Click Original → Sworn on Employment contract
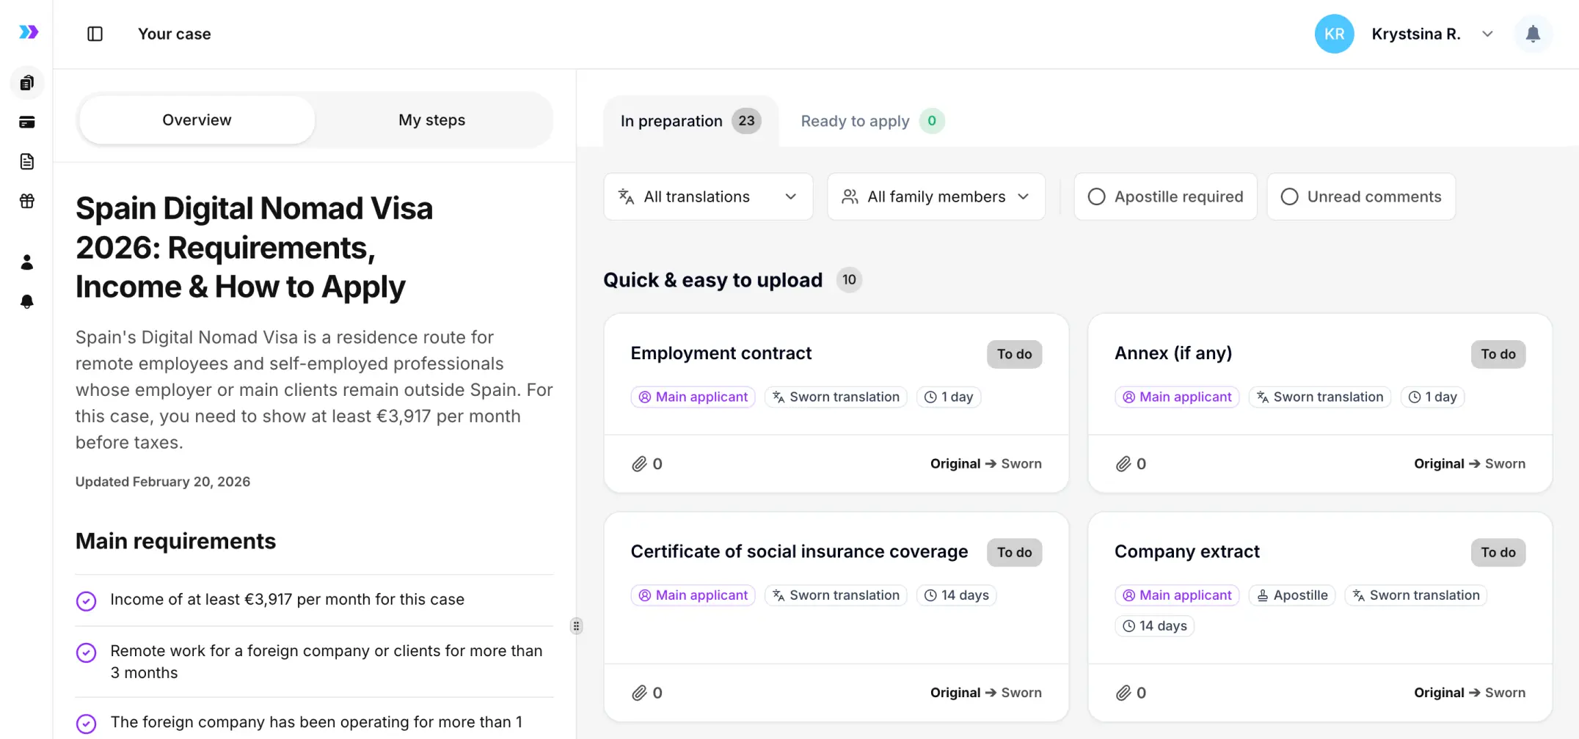This screenshot has height=739, width=1579. click(x=985, y=464)
